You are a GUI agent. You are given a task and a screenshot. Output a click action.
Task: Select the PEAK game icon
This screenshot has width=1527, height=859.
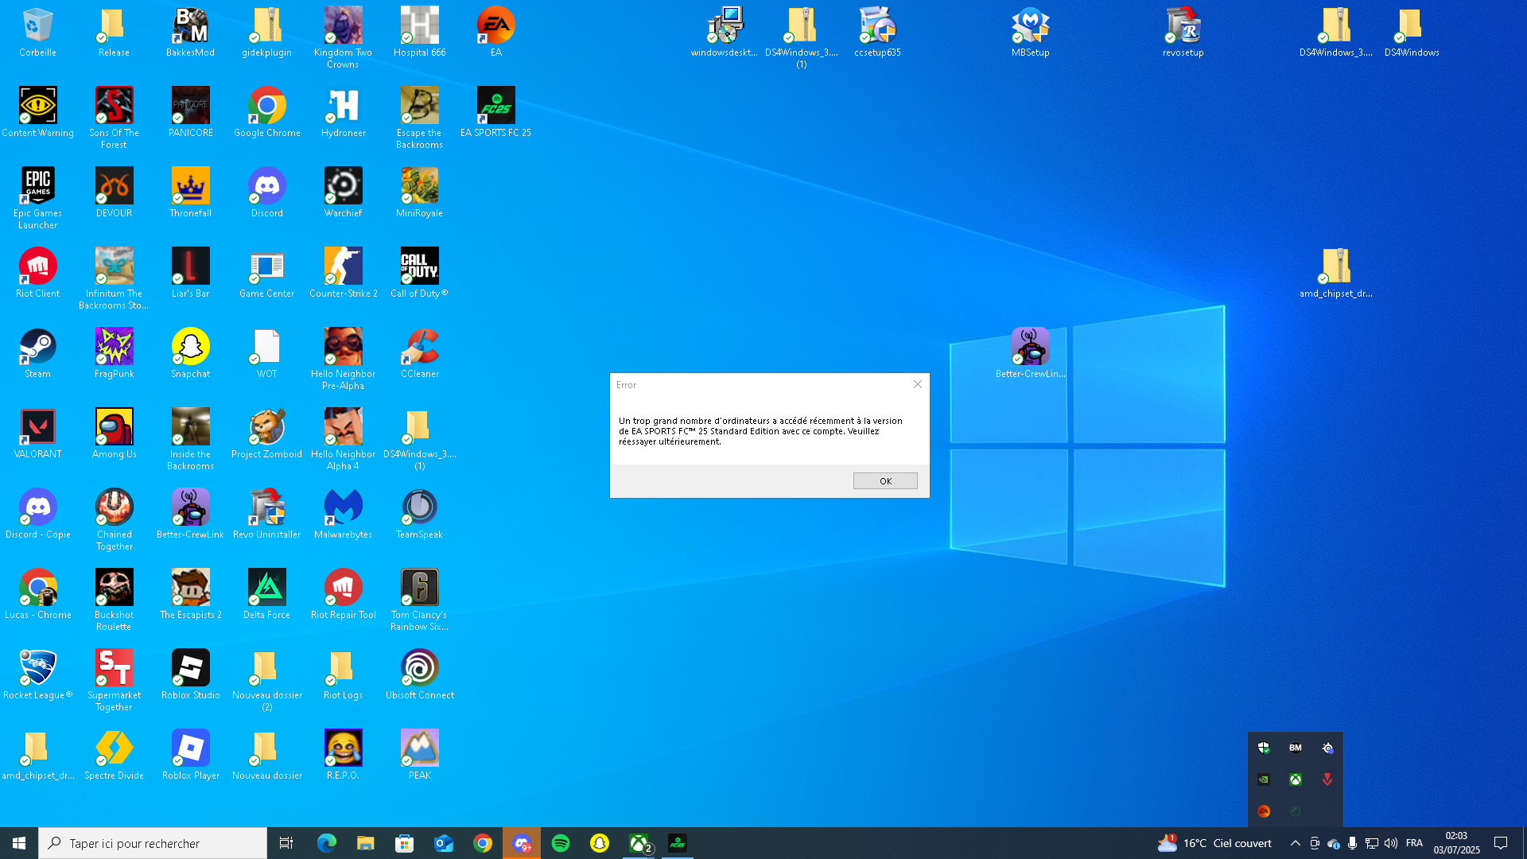pos(419,755)
